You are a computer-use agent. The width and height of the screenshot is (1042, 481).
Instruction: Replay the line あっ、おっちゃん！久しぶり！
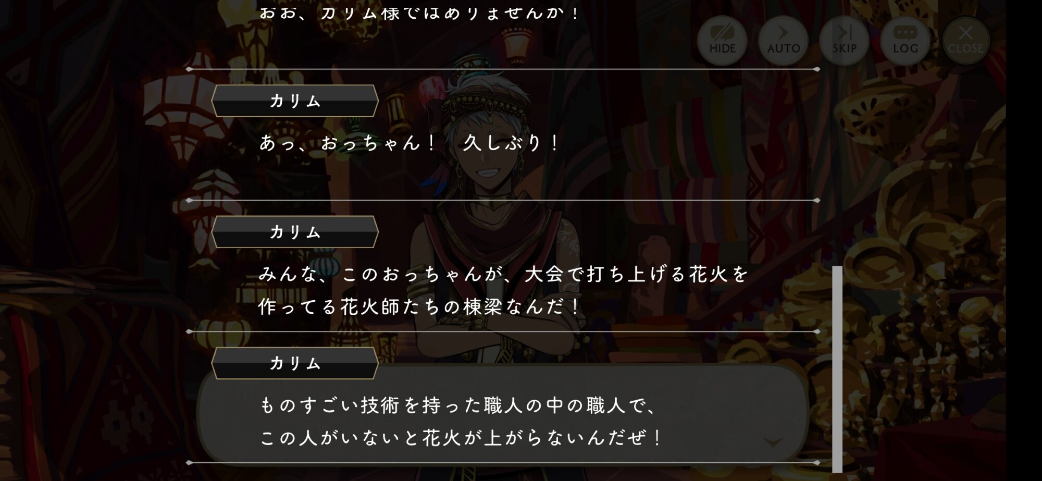(409, 142)
